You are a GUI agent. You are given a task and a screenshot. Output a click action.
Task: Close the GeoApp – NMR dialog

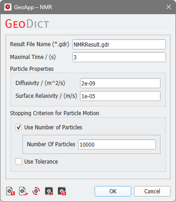169,7
